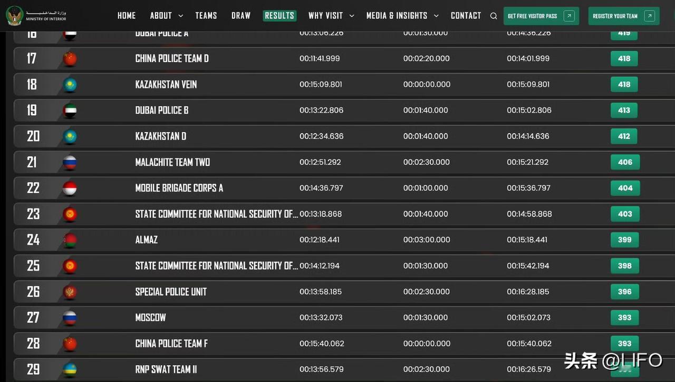675x382 pixels.
Task: Click the 396 points badge for Special Police Unit
Action: tap(625, 291)
